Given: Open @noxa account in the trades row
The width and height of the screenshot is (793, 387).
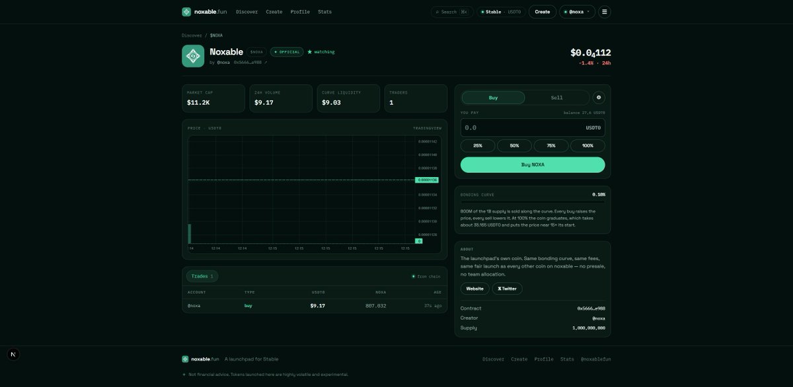Looking at the screenshot, I should pos(194,306).
